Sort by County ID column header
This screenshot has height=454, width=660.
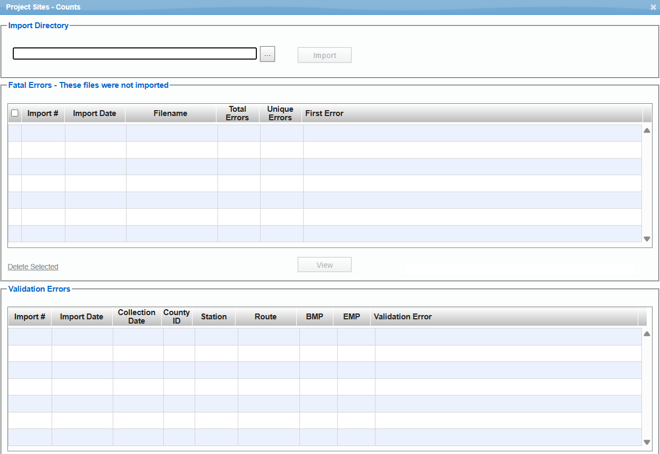click(177, 317)
